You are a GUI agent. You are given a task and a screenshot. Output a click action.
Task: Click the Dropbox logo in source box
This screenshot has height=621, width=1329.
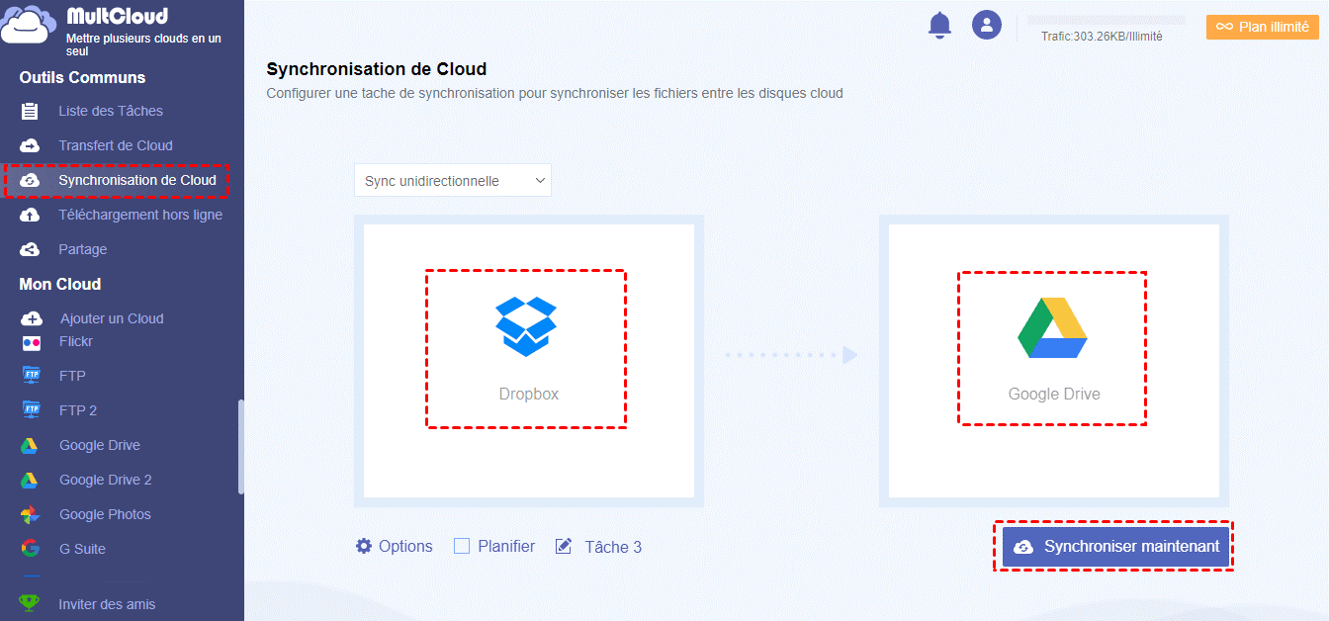click(x=526, y=326)
